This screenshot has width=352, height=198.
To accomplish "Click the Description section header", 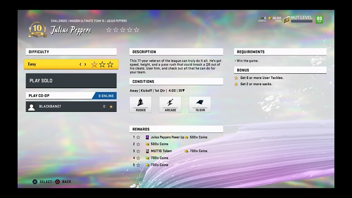I will (176, 52).
